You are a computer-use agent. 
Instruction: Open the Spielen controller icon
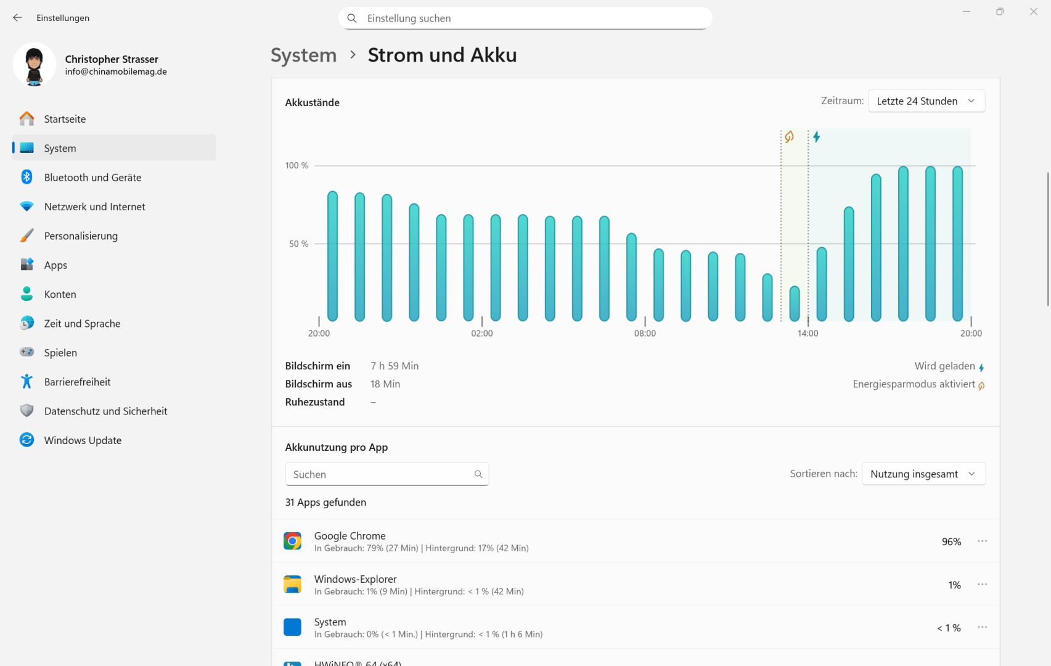pyautogui.click(x=27, y=352)
